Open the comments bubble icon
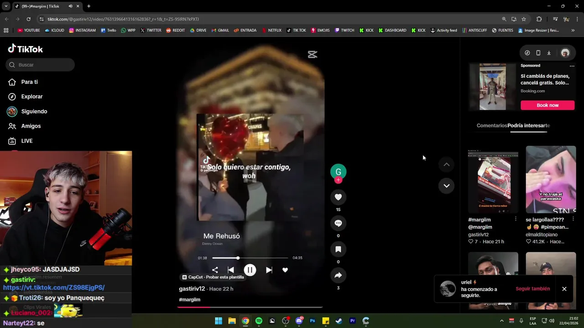Screen dimensions: 584x328 [338, 223]
